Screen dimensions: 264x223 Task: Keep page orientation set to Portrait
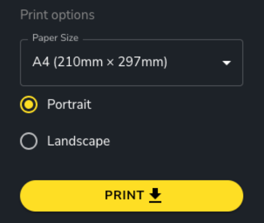[29, 105]
